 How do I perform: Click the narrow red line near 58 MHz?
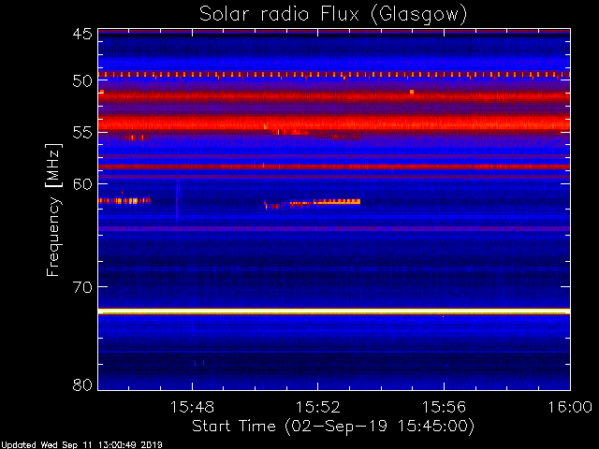point(334,167)
